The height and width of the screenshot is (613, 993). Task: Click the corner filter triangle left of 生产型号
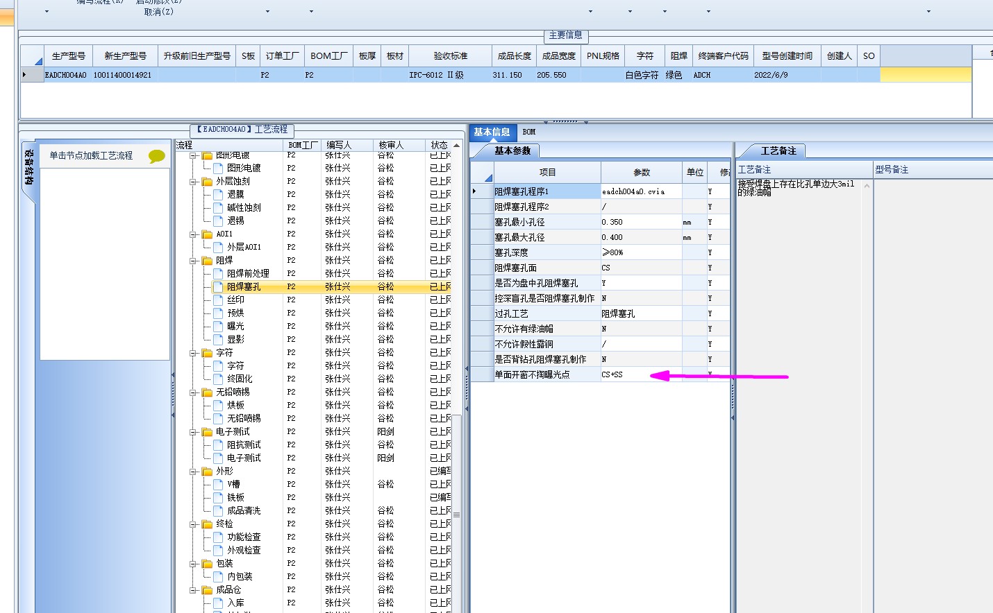point(39,61)
